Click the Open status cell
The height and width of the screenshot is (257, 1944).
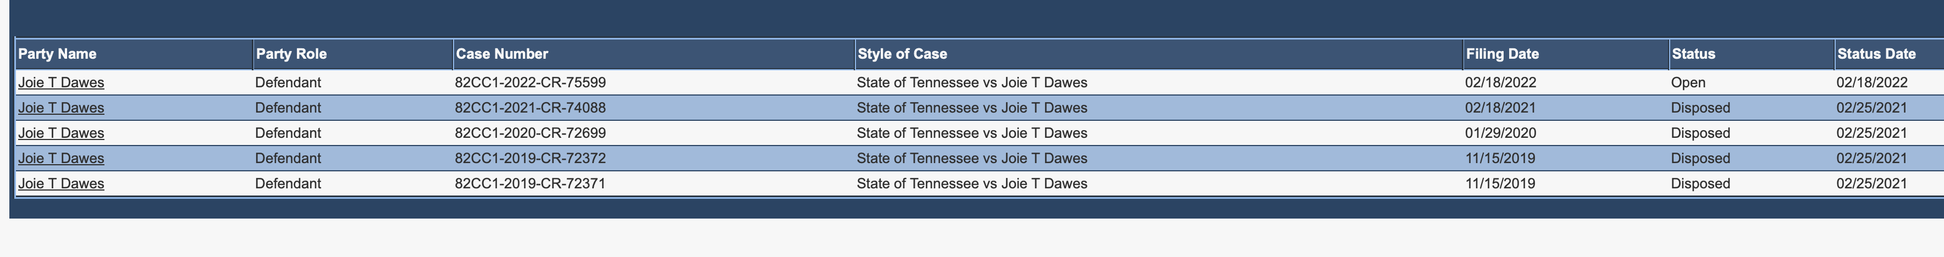1752,82
